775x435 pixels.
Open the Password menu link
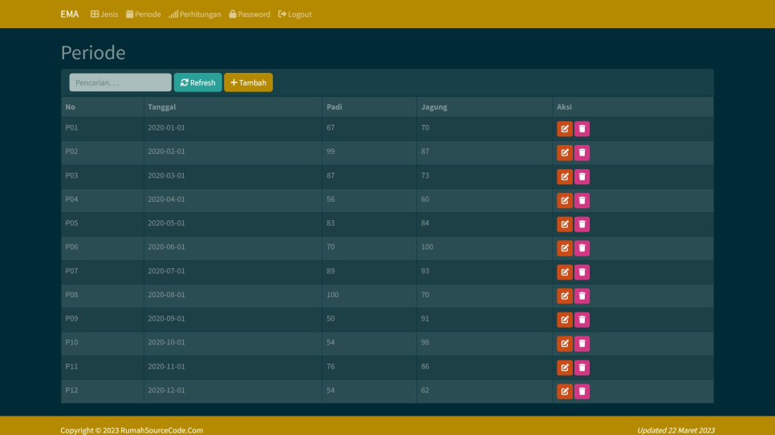point(250,14)
